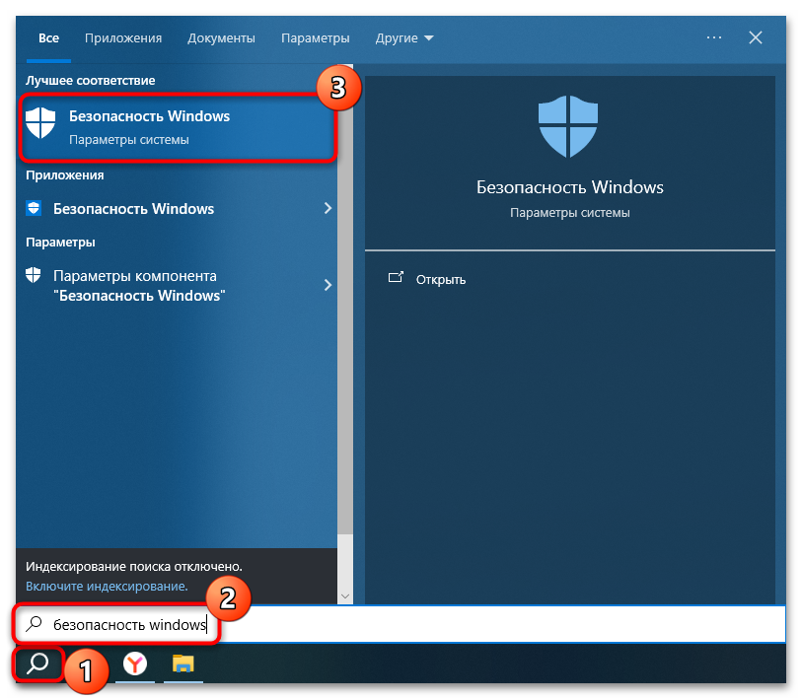The image size is (802, 699).
Task: Switch to the Приложения tab
Action: pos(123,38)
